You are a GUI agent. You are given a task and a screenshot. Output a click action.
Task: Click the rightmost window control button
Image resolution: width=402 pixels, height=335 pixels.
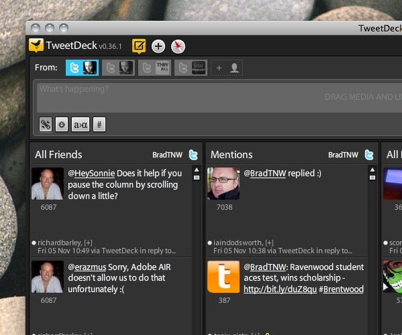pos(64,28)
